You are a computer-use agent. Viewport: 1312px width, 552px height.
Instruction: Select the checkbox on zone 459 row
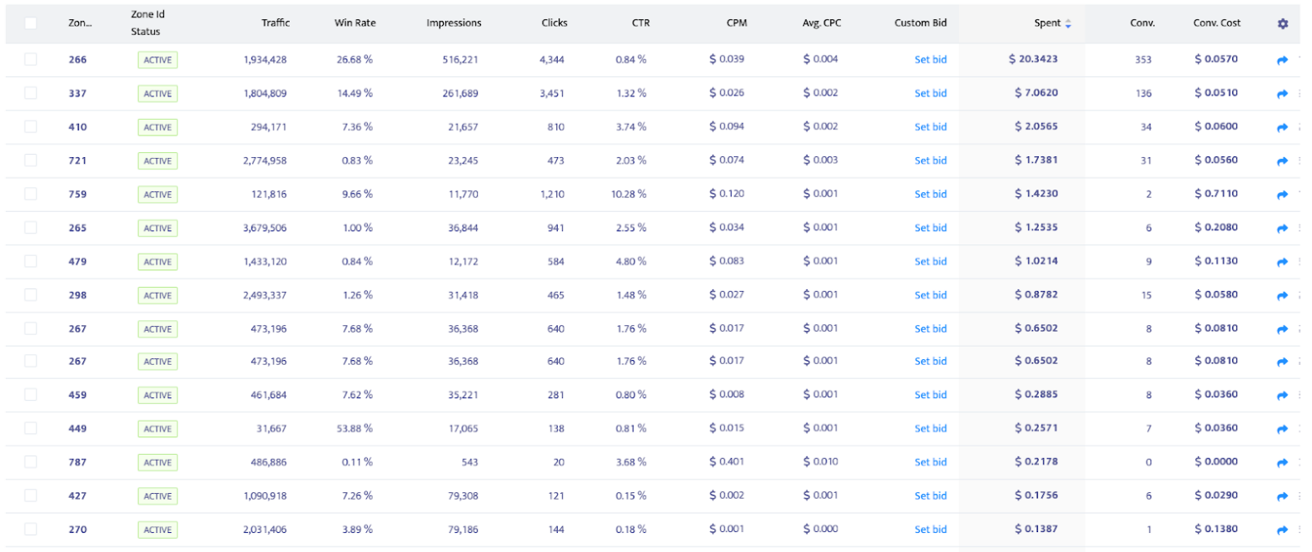[31, 395]
